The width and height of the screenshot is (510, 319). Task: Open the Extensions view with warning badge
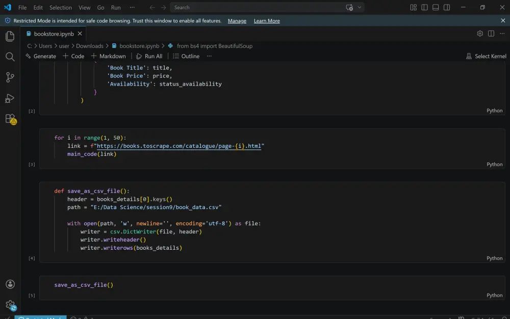[x=10, y=119]
